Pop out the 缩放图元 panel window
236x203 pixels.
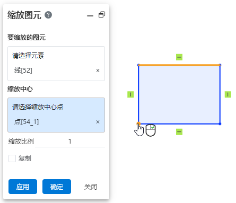(102, 15)
